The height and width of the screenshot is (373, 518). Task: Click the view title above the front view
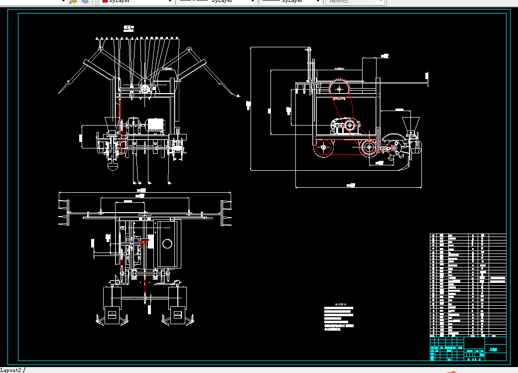(x=129, y=28)
